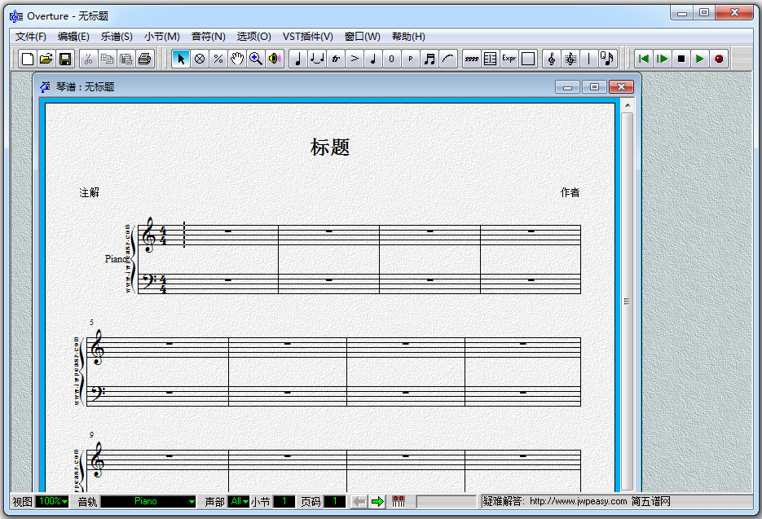The height and width of the screenshot is (519, 762).
Task: Select the eraser circle-X tool
Action: coord(199,59)
